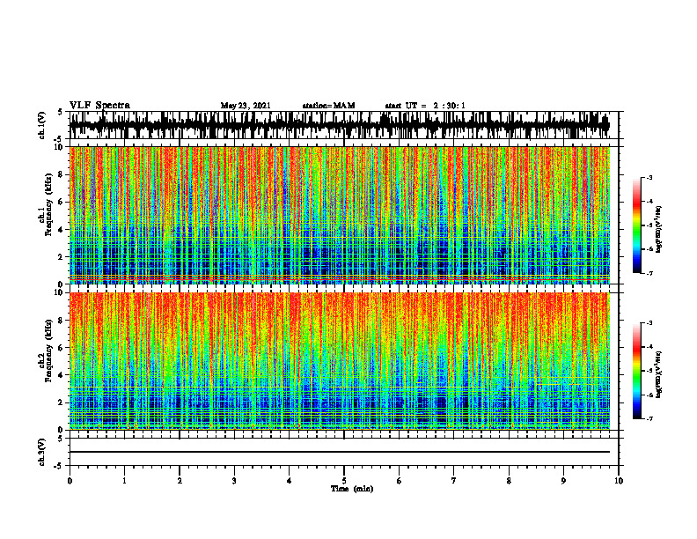Image resolution: width=697 pixels, height=539 pixels.
Task: Click the "5" tick on the time axis
Action: coord(344,481)
